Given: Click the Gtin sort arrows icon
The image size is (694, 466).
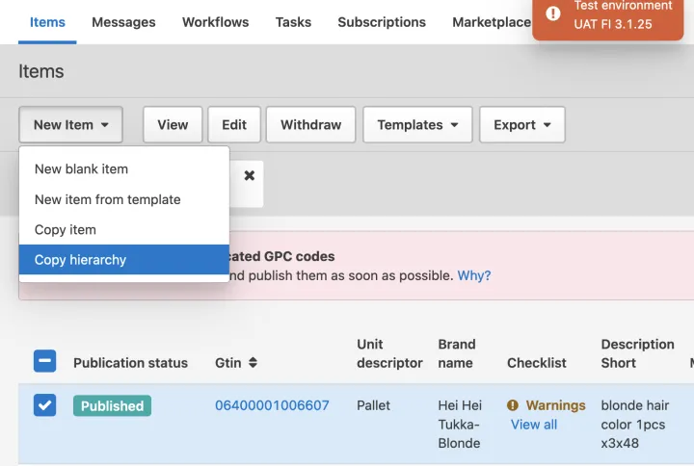Looking at the screenshot, I should pos(253,363).
